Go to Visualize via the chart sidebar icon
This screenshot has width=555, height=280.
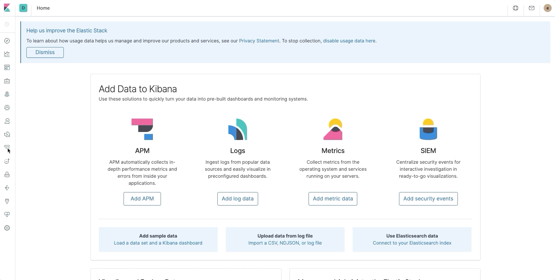click(x=7, y=54)
